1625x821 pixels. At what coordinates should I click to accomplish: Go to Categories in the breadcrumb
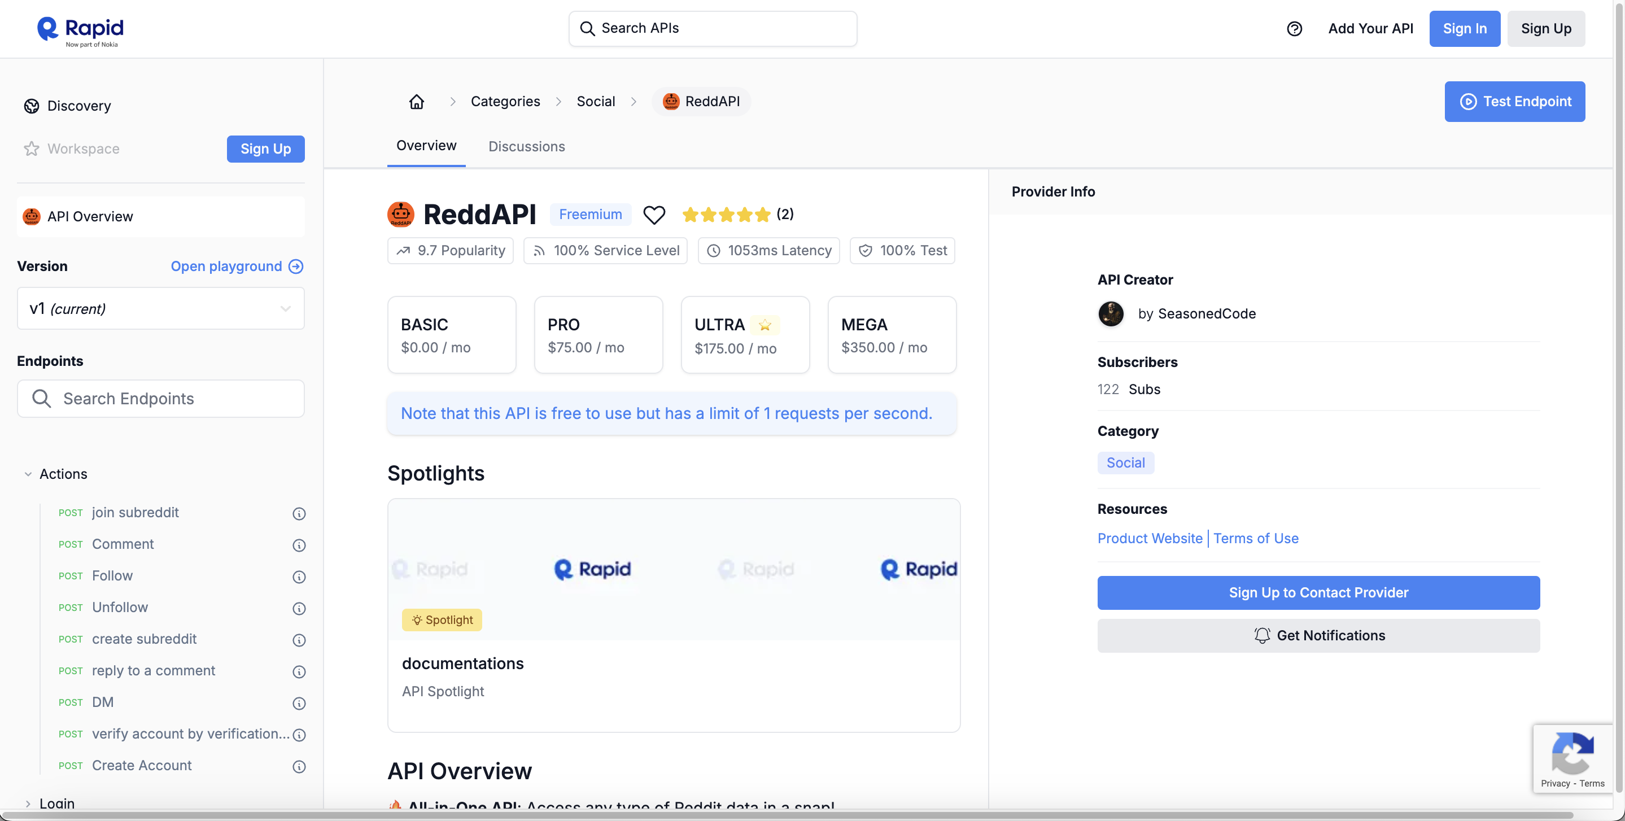coord(505,102)
